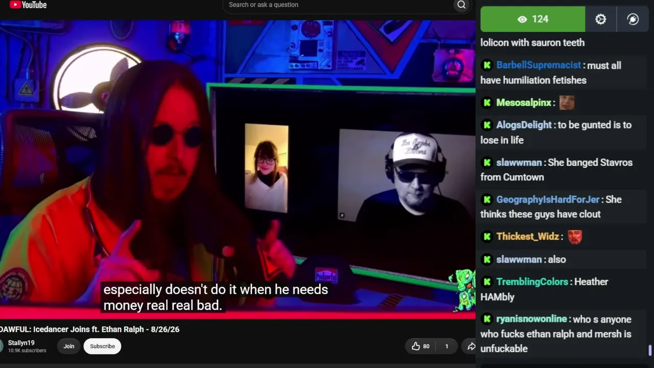The width and height of the screenshot is (654, 368).
Task: Click the chat pop-out icon
Action: tap(633, 19)
